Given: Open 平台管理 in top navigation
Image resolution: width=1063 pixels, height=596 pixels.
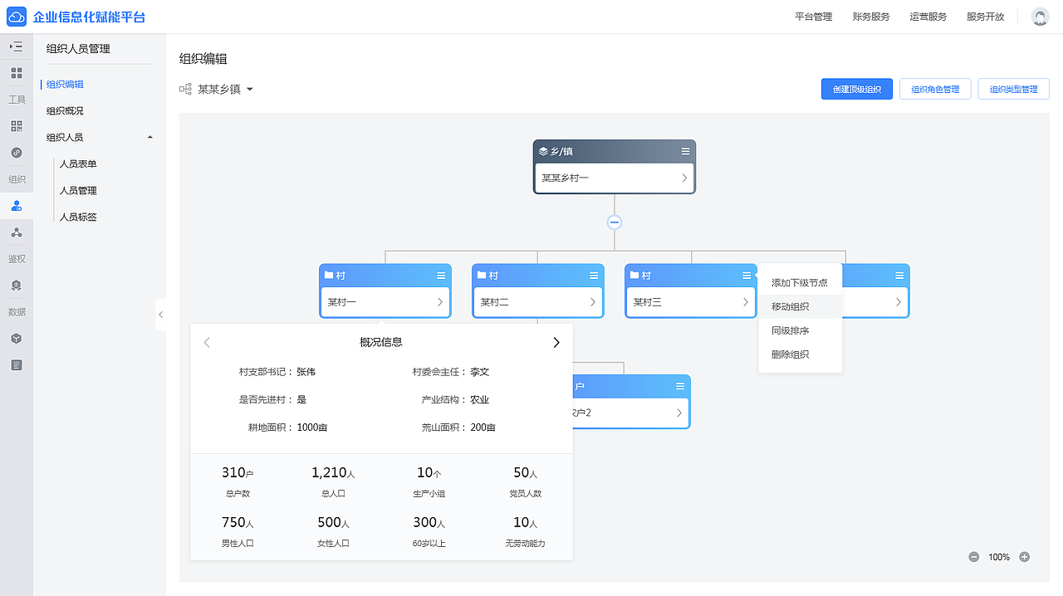Looking at the screenshot, I should pyautogui.click(x=813, y=17).
